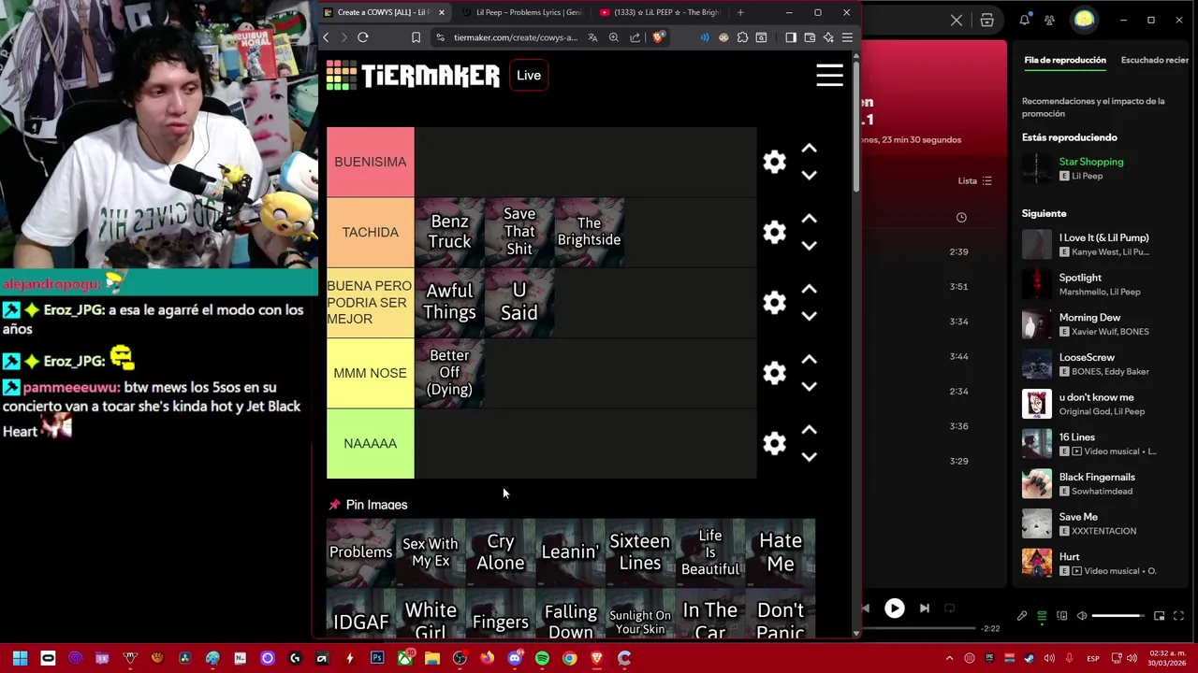The image size is (1198, 673).
Task: Move NAAAAA tier up with chevron
Action: pos(810,430)
